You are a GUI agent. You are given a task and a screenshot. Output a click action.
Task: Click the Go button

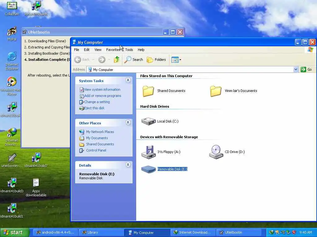[x=306, y=69]
